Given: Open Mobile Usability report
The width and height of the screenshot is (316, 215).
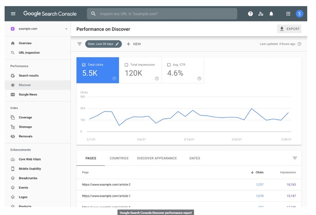Looking at the screenshot, I should pos(38,169).
